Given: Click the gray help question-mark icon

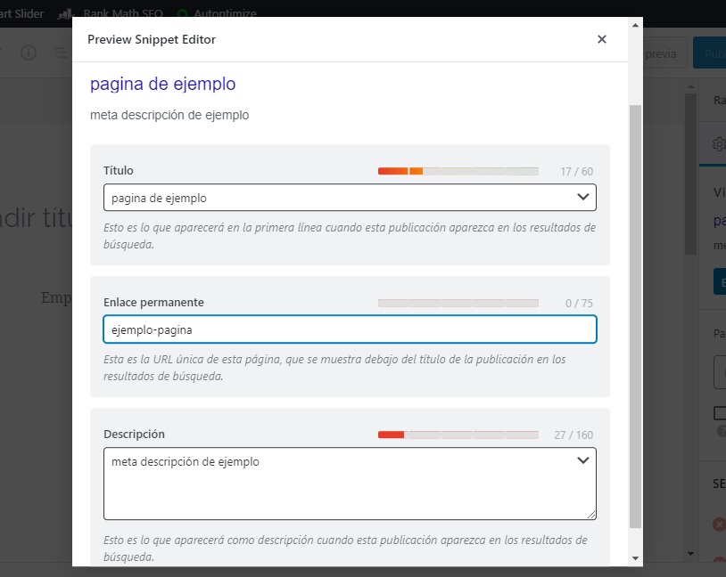Looking at the screenshot, I should tap(722, 431).
